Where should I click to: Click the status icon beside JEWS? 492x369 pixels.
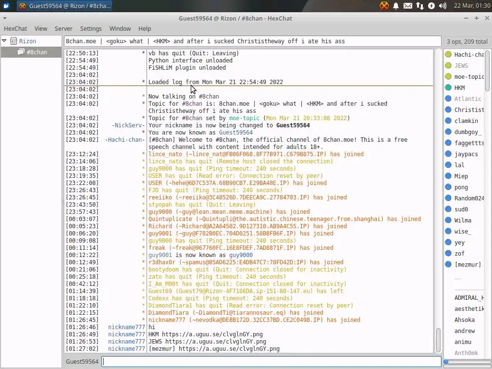coord(448,65)
